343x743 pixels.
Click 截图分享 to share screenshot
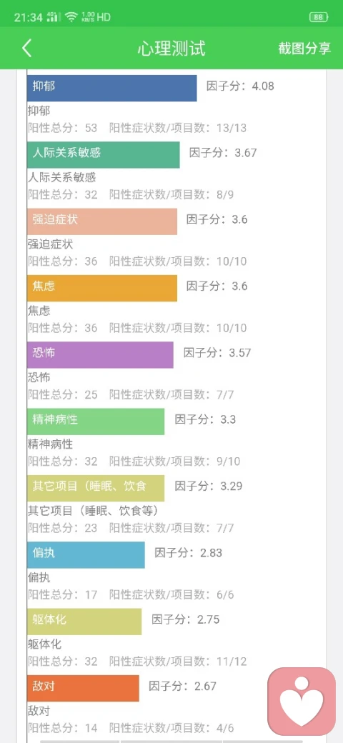click(x=304, y=49)
